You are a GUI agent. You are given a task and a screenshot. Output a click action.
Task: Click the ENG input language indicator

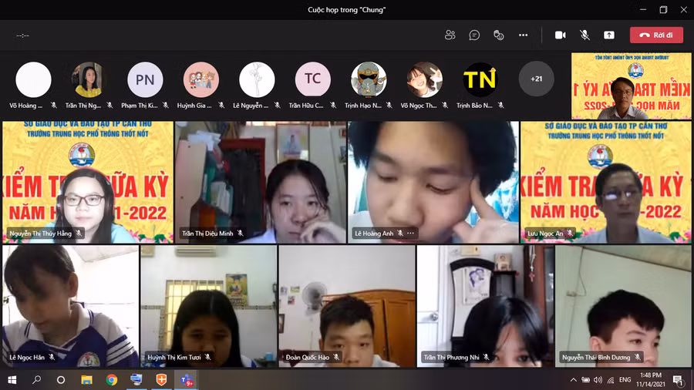[x=625, y=380]
